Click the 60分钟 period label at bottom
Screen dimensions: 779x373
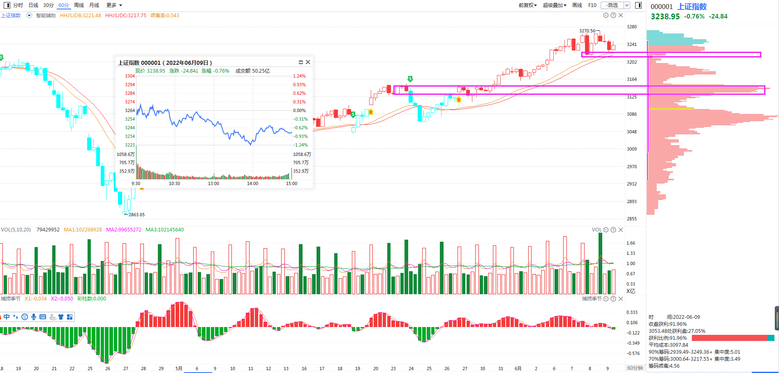(635, 368)
